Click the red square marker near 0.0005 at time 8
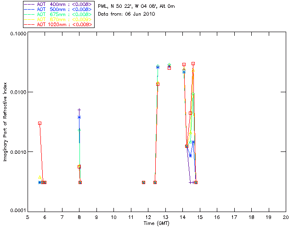294x235 pixels. pyautogui.click(x=79, y=167)
